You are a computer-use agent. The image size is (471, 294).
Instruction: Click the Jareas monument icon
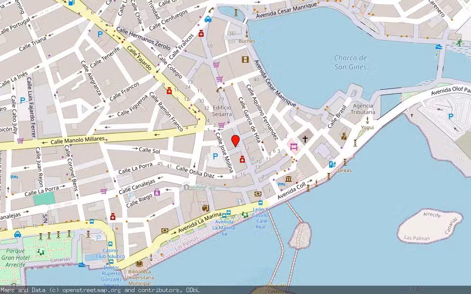tap(344, 163)
